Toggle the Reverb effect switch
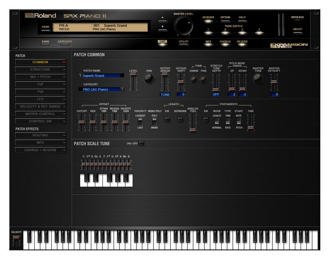Image resolution: width=332 pixels, height=260 pixels. [x=242, y=45]
